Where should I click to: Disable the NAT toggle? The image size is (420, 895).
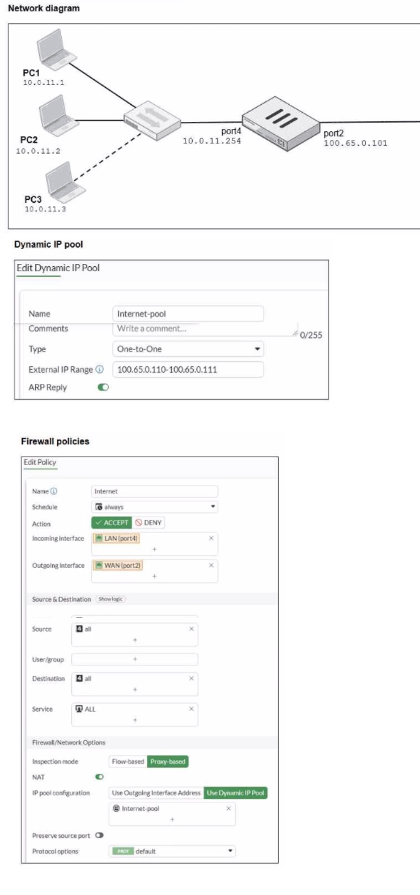pos(100,777)
